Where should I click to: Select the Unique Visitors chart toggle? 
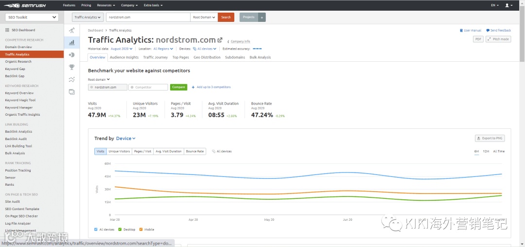pos(119,151)
